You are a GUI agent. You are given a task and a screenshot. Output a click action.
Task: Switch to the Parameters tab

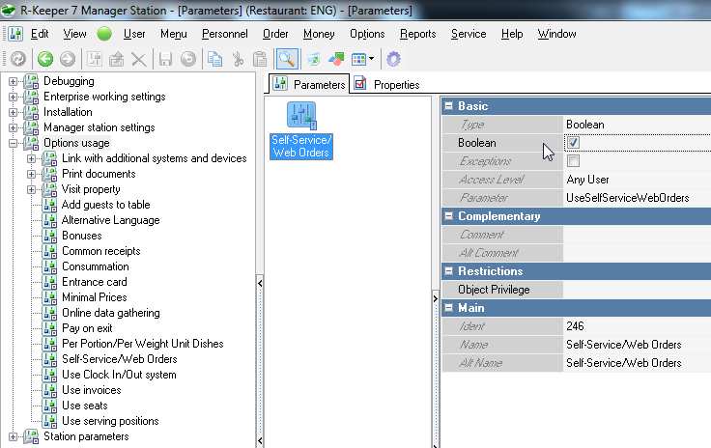pos(309,84)
